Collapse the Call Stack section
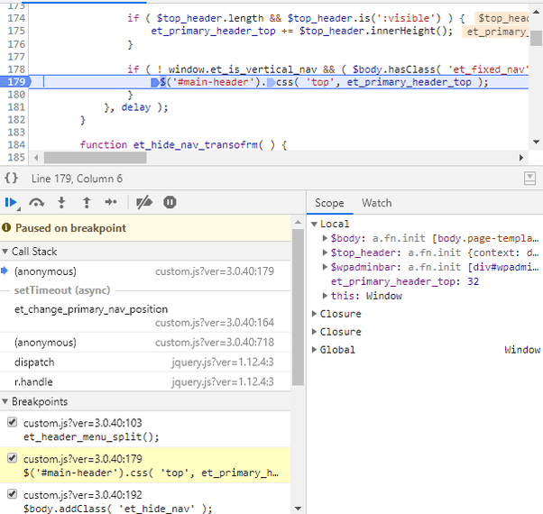 (x=5, y=252)
